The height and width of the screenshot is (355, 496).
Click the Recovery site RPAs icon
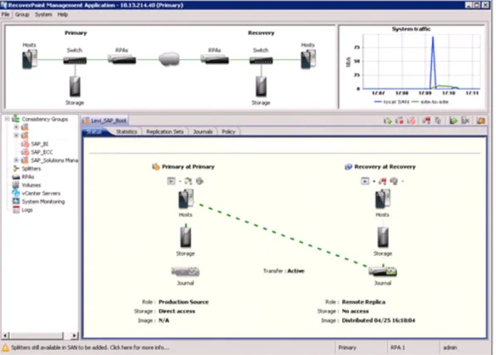[215, 59]
